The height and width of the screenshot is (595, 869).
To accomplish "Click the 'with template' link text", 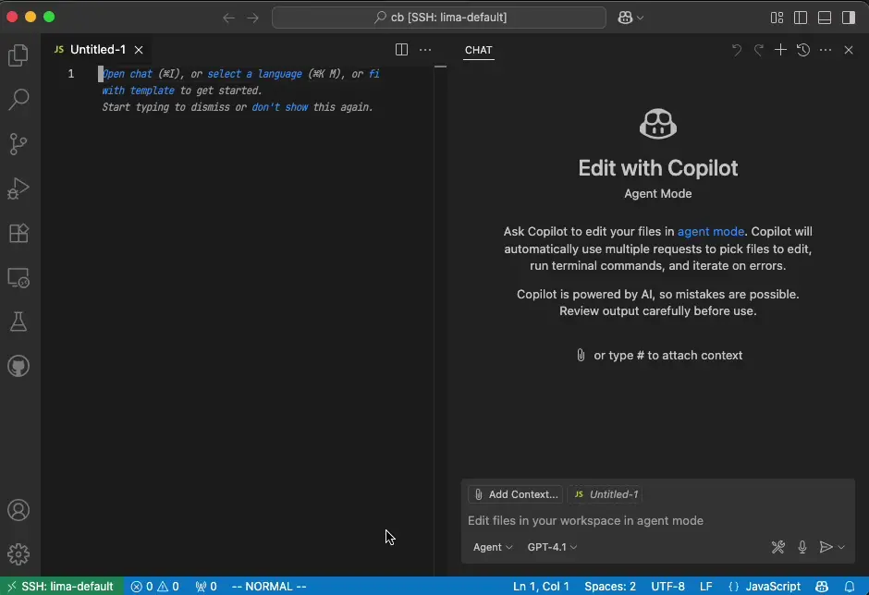I will (x=138, y=91).
